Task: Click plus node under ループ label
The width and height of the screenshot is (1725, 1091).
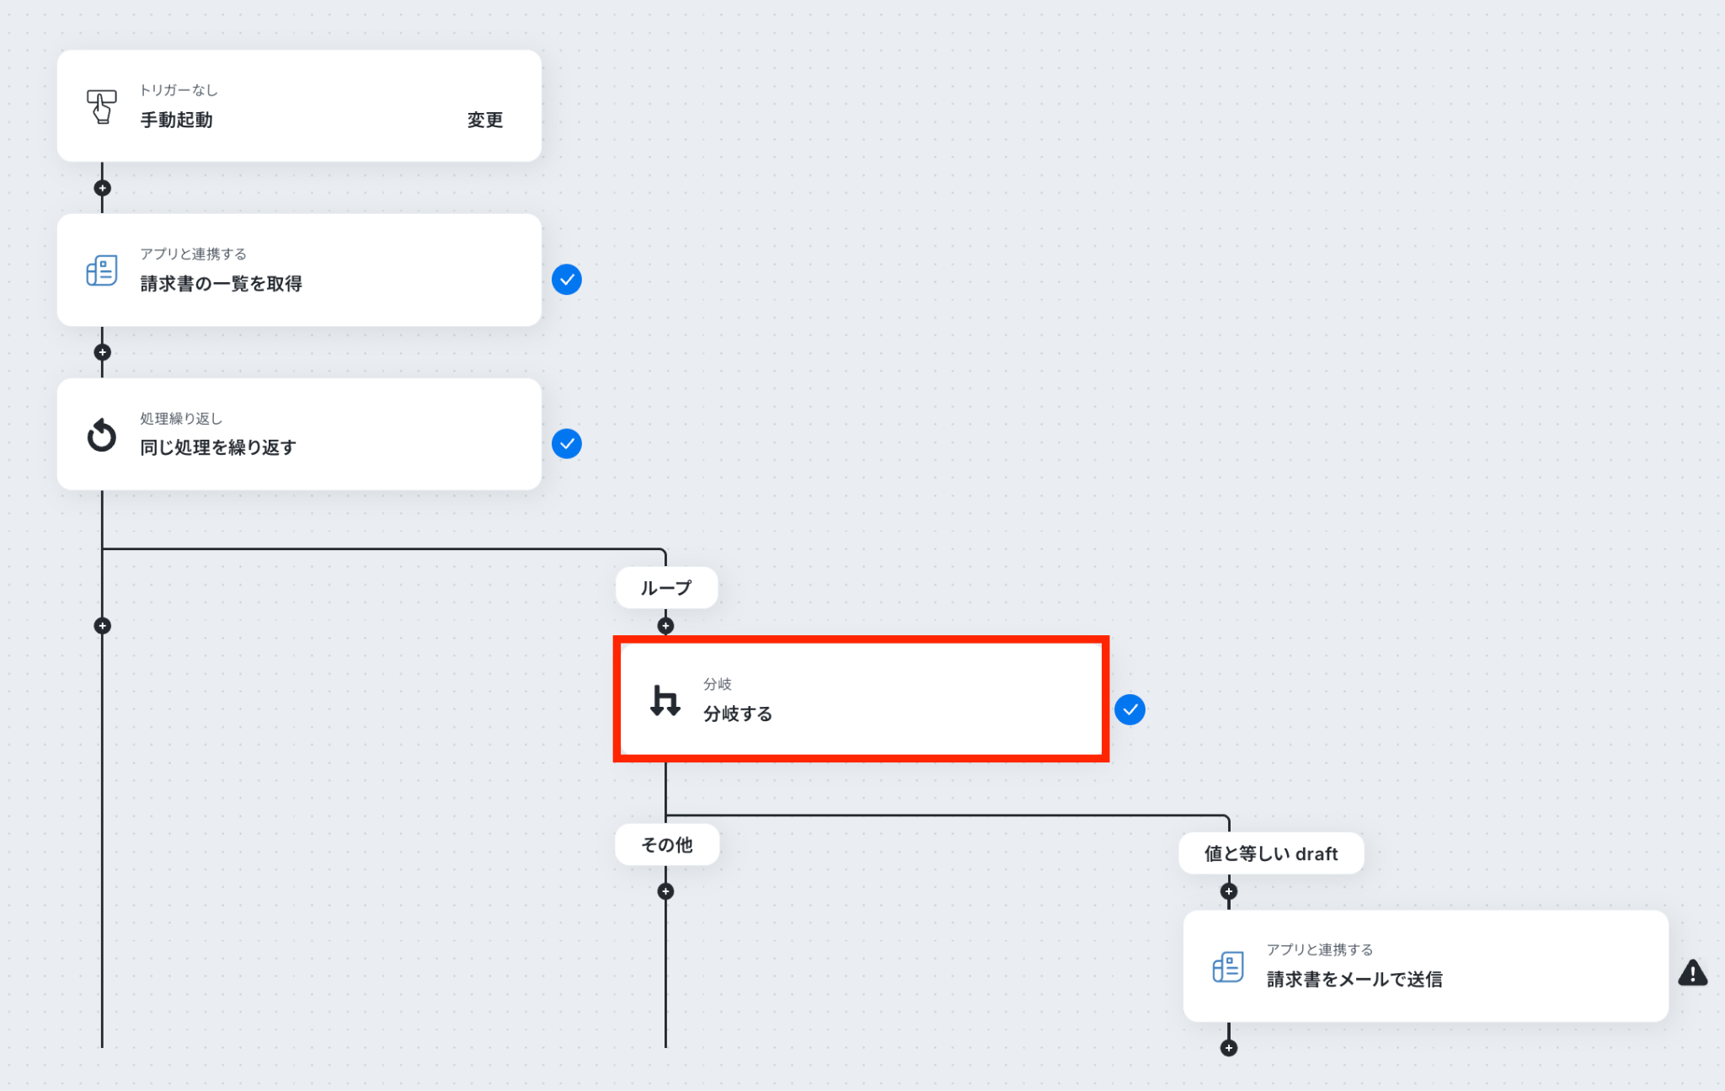Action: pyautogui.click(x=665, y=626)
